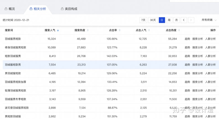Go to next date with right arrow
Viewport: 219px width, 119px height.
pyautogui.click(x=191, y=20)
